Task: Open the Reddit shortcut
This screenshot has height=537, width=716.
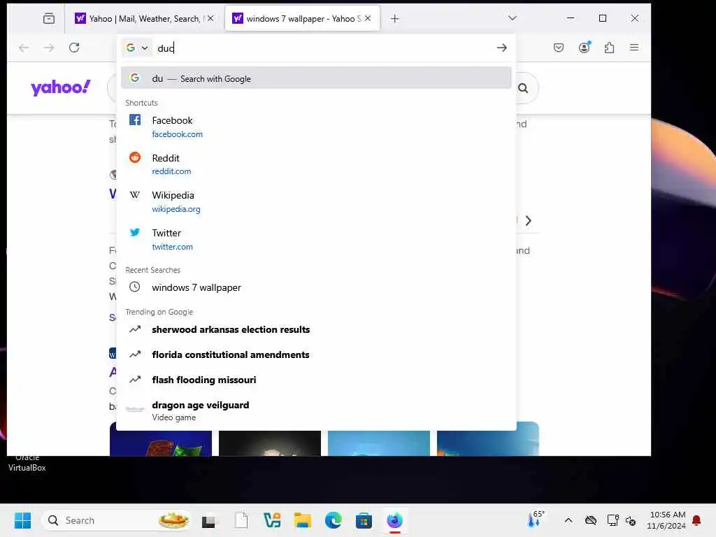Action: [316, 164]
